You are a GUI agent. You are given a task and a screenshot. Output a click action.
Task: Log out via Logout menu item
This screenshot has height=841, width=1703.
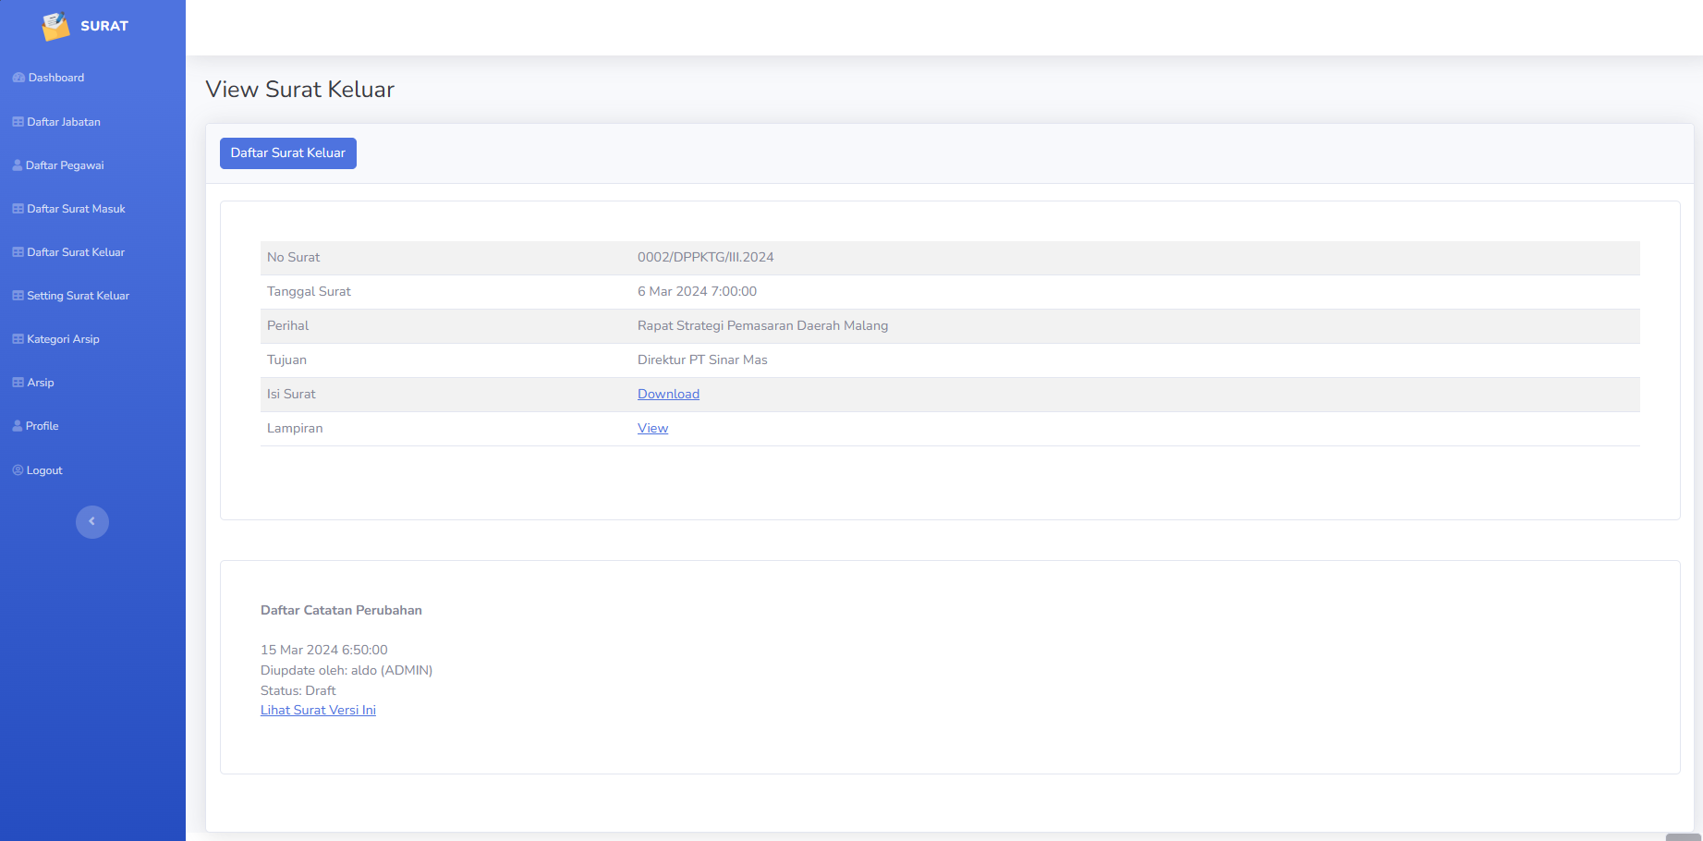tap(44, 470)
